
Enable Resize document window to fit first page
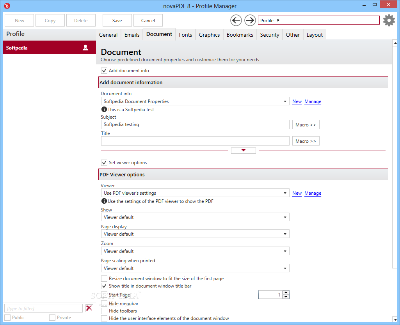[x=104, y=278]
